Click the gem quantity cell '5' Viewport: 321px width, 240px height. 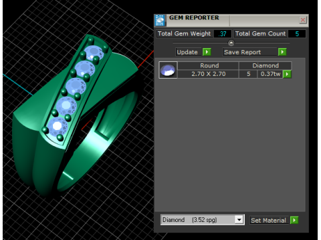248,74
